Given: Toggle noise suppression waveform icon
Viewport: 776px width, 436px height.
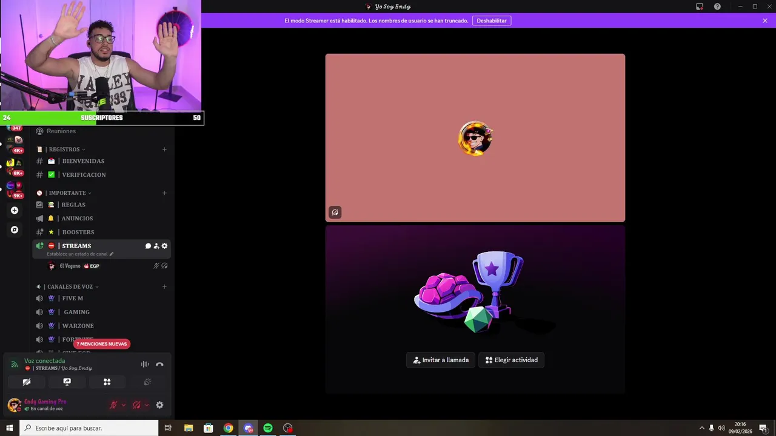Looking at the screenshot, I should [x=145, y=364].
